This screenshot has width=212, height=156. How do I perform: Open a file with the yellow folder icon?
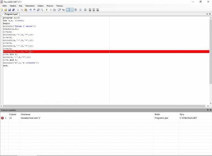click(x=6, y=10)
